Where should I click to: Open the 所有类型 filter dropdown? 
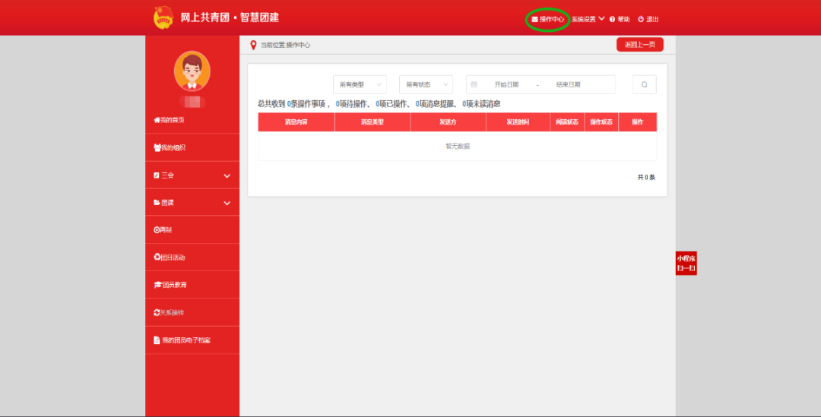pos(360,85)
